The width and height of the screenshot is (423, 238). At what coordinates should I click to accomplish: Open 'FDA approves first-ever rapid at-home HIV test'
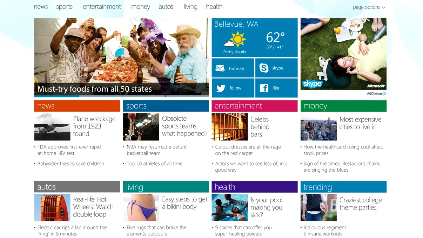point(69,150)
